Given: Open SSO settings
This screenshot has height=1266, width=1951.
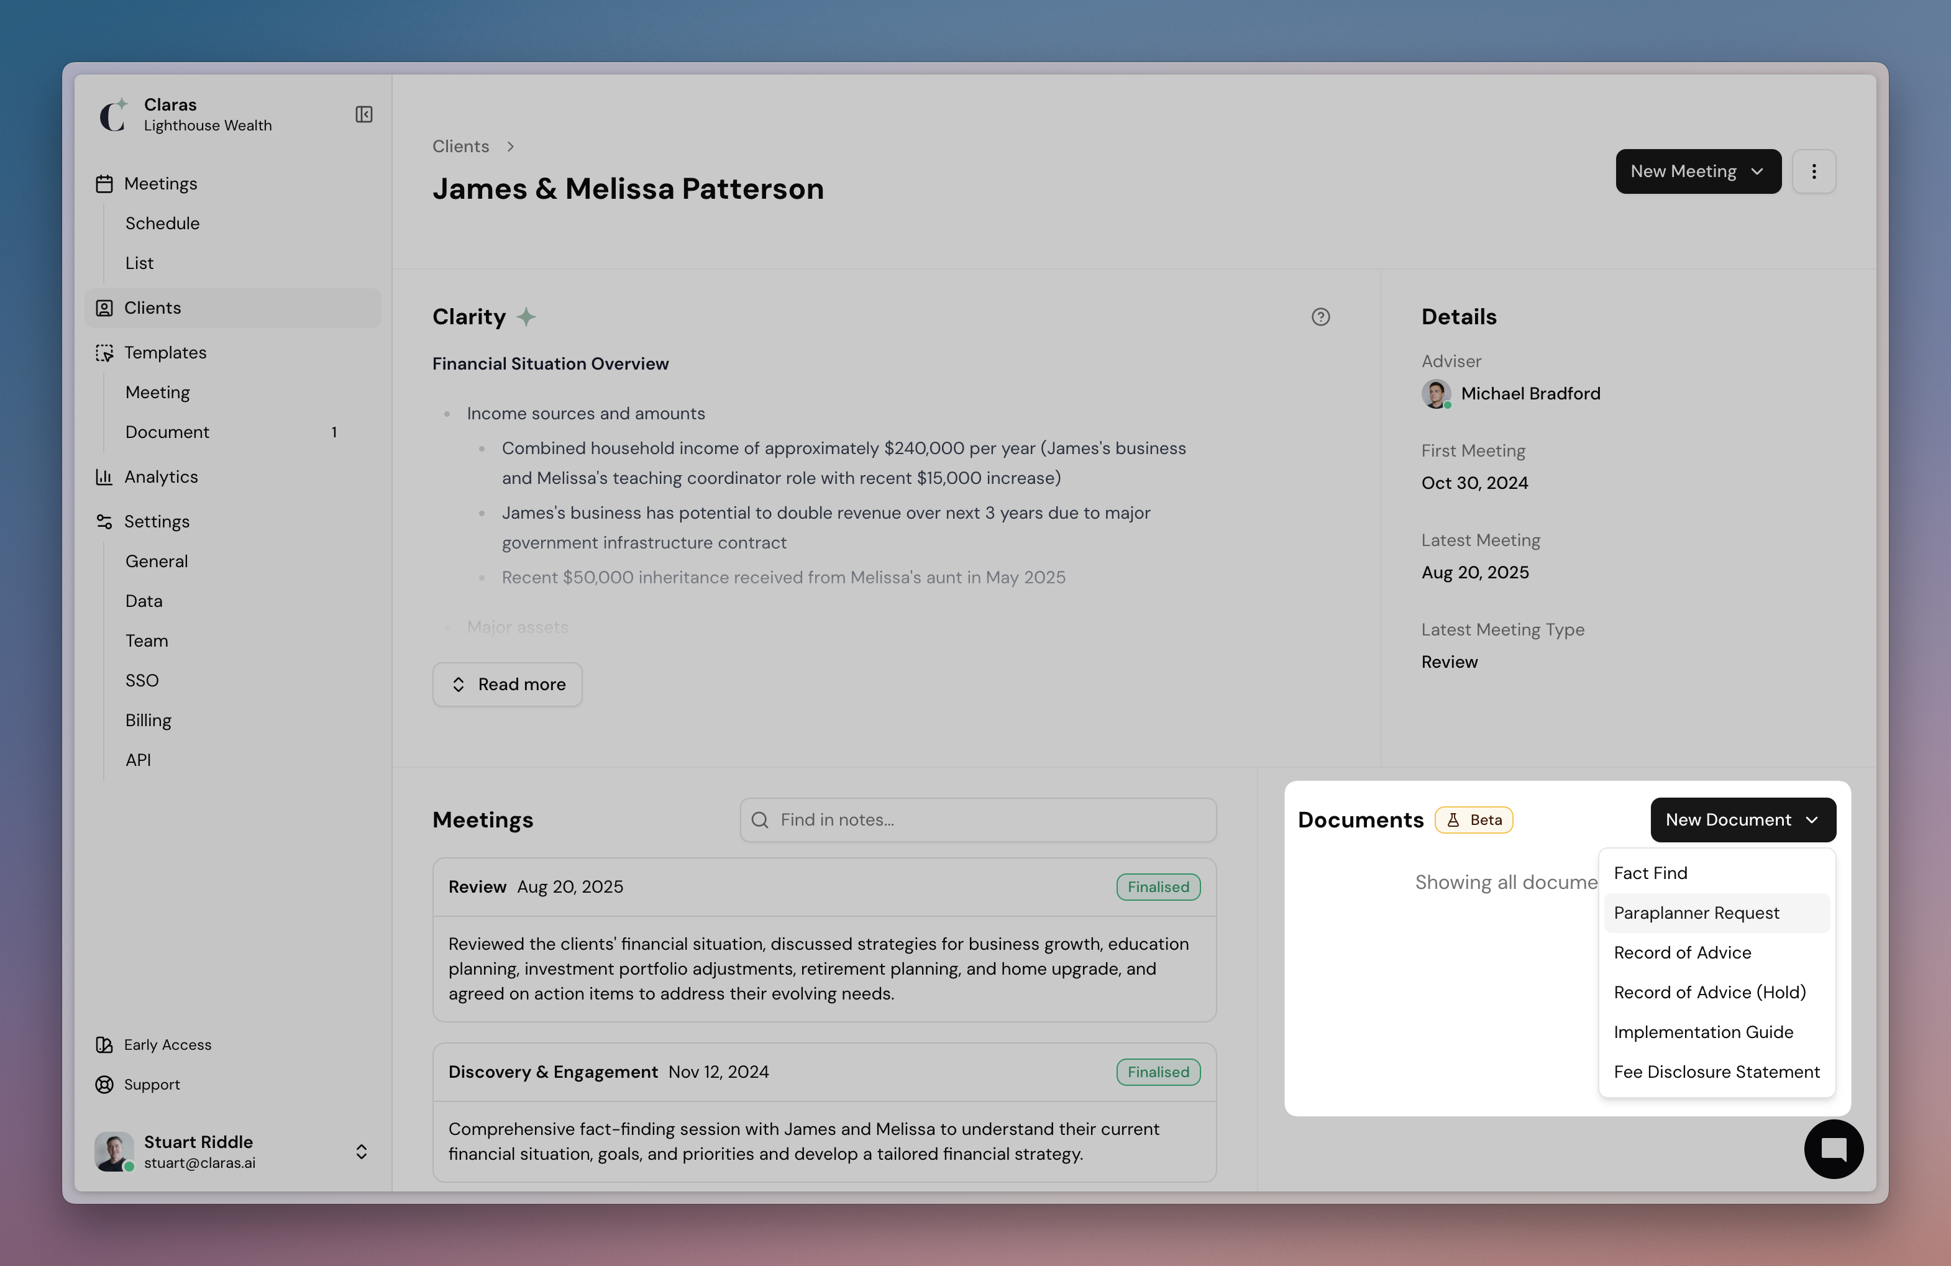Looking at the screenshot, I should 142,681.
